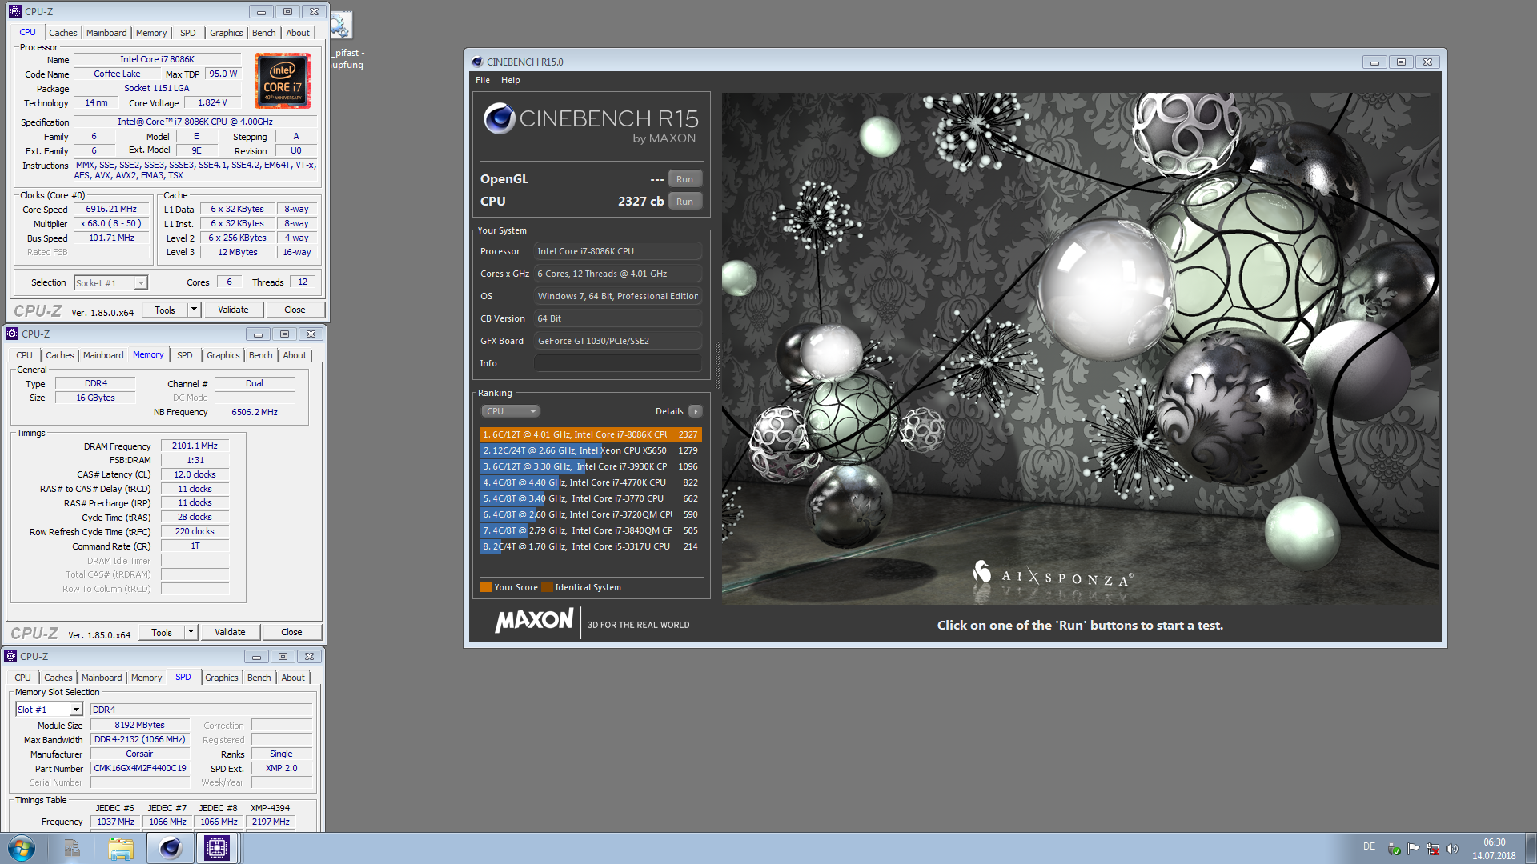The image size is (1537, 864).
Task: Click the orange Your Score legend swatch
Action: pyautogui.click(x=486, y=587)
